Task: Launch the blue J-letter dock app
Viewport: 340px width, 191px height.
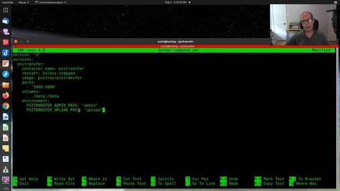Action: 6,53
